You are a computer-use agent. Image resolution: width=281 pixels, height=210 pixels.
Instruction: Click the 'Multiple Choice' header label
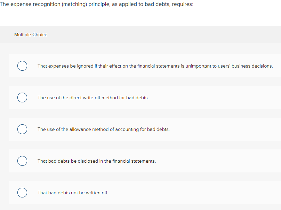[x=31, y=34]
